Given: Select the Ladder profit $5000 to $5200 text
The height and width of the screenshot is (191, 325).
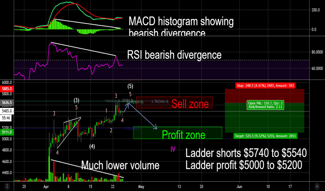Looking at the screenshot, I should [x=244, y=165].
